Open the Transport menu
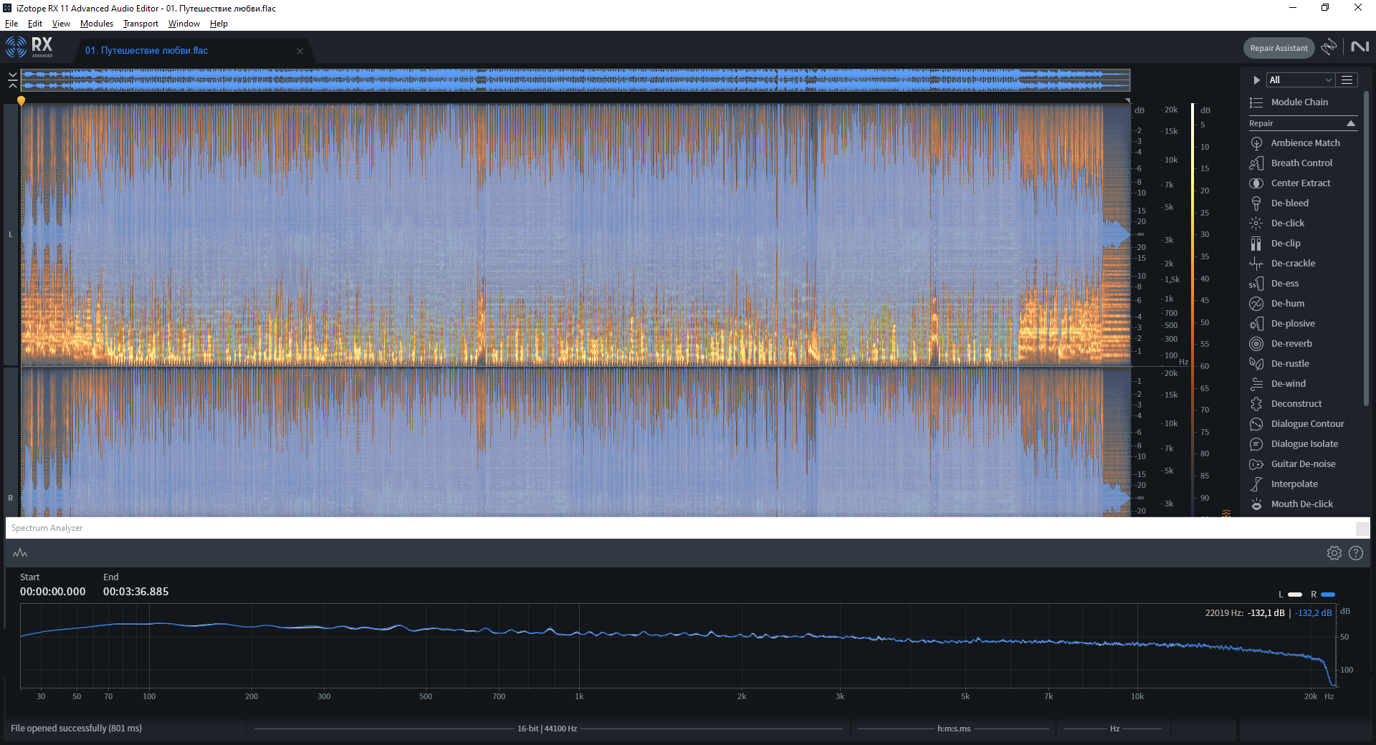1376x745 pixels. pyautogui.click(x=140, y=24)
